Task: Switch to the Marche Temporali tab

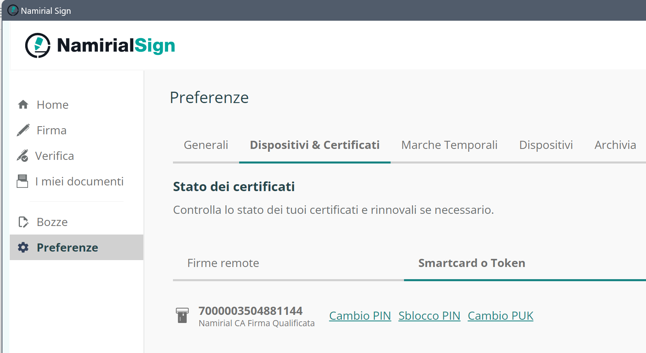Action: point(449,145)
